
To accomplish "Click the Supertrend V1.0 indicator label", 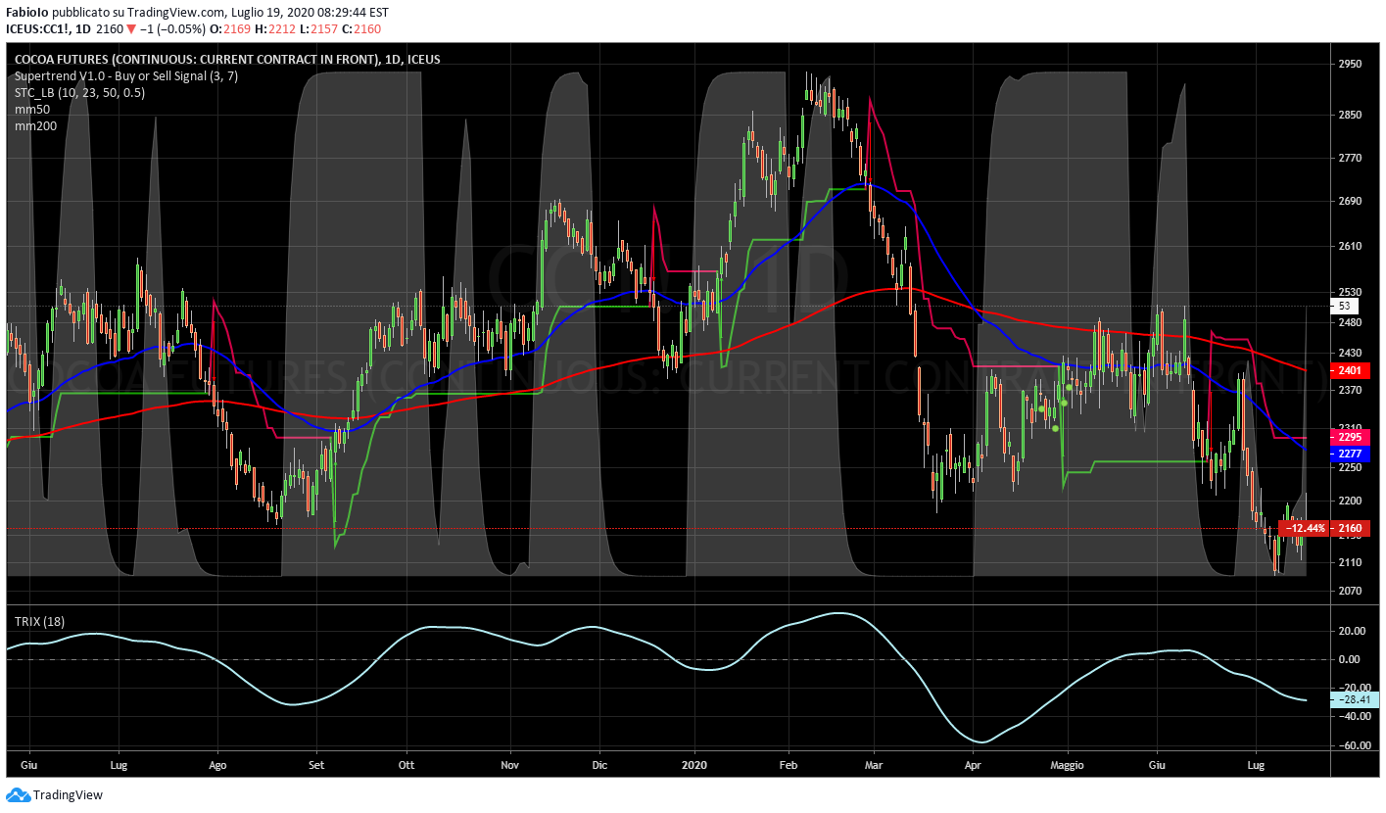I will (x=126, y=75).
